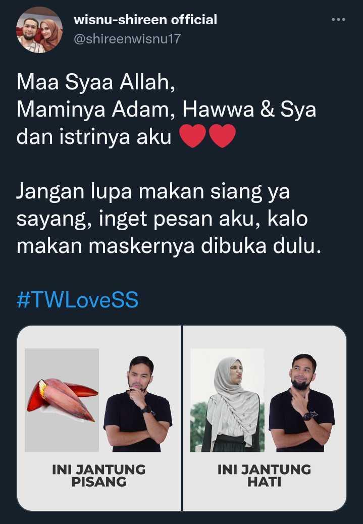Viewport: 363px width, 524px height.
Task: Click the INI JANTUNG HATI caption
Action: coord(265,476)
